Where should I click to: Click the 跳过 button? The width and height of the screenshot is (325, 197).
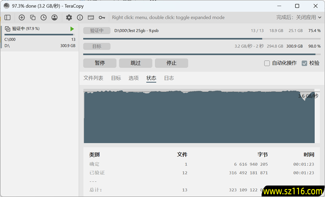pos(136,63)
